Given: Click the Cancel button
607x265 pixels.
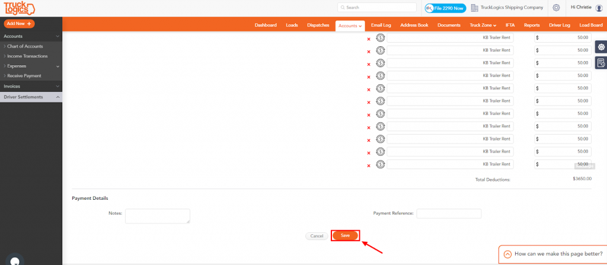Looking at the screenshot, I should coord(317,236).
